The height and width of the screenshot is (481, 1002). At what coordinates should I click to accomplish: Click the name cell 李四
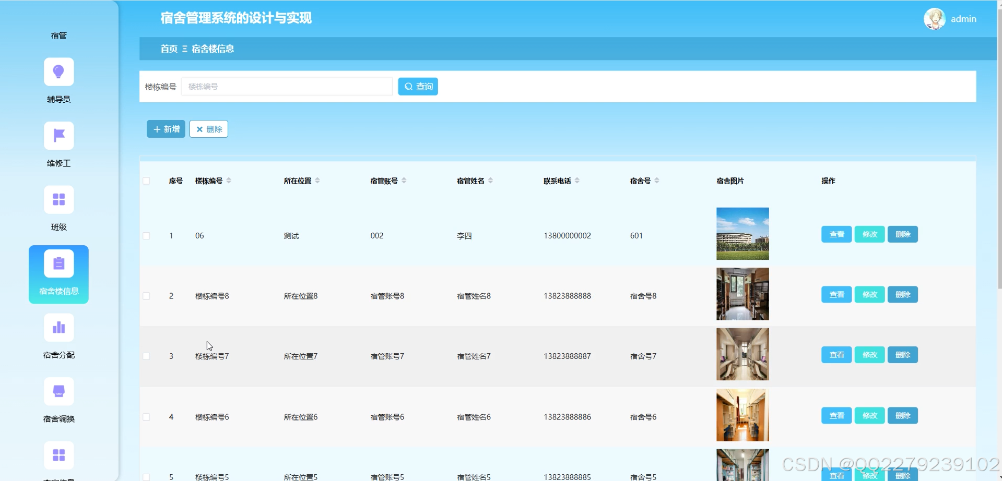click(464, 236)
